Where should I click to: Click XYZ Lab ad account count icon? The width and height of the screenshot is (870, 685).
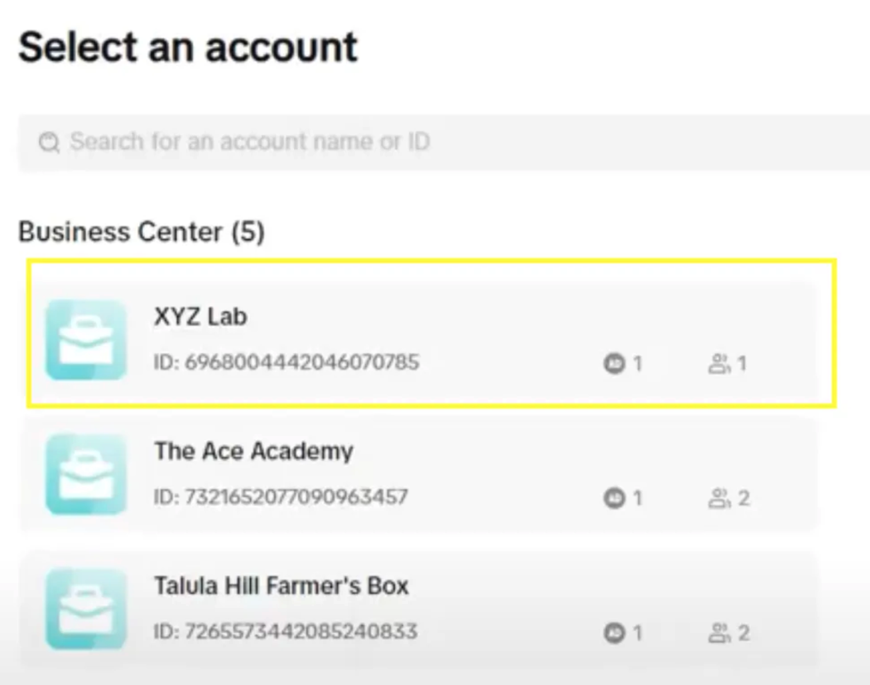[614, 364]
